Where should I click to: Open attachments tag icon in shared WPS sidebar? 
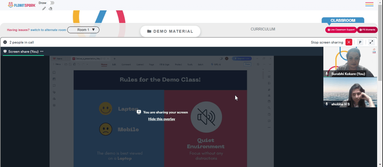[x=54, y=92]
